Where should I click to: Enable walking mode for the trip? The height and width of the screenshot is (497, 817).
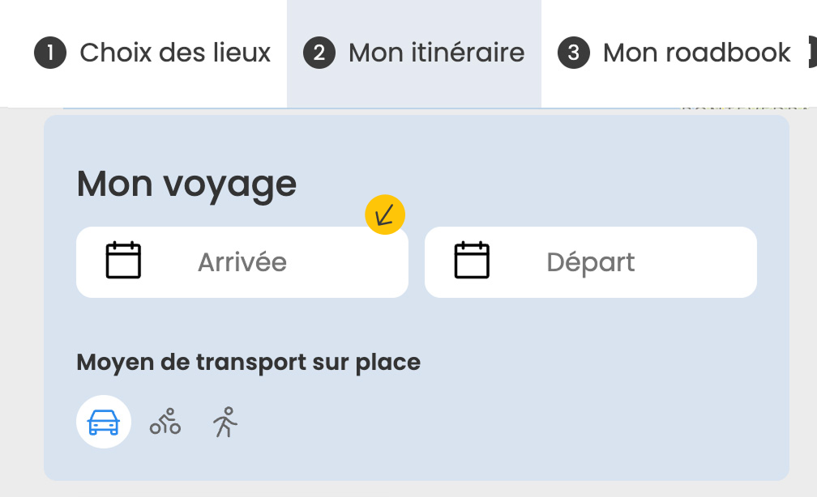point(225,422)
